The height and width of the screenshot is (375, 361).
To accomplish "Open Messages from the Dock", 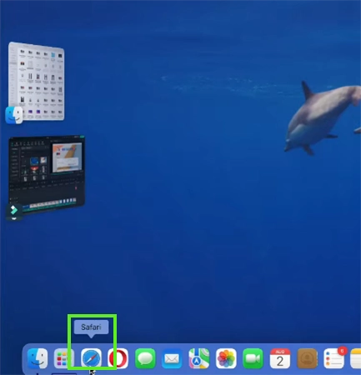I will pos(145,358).
